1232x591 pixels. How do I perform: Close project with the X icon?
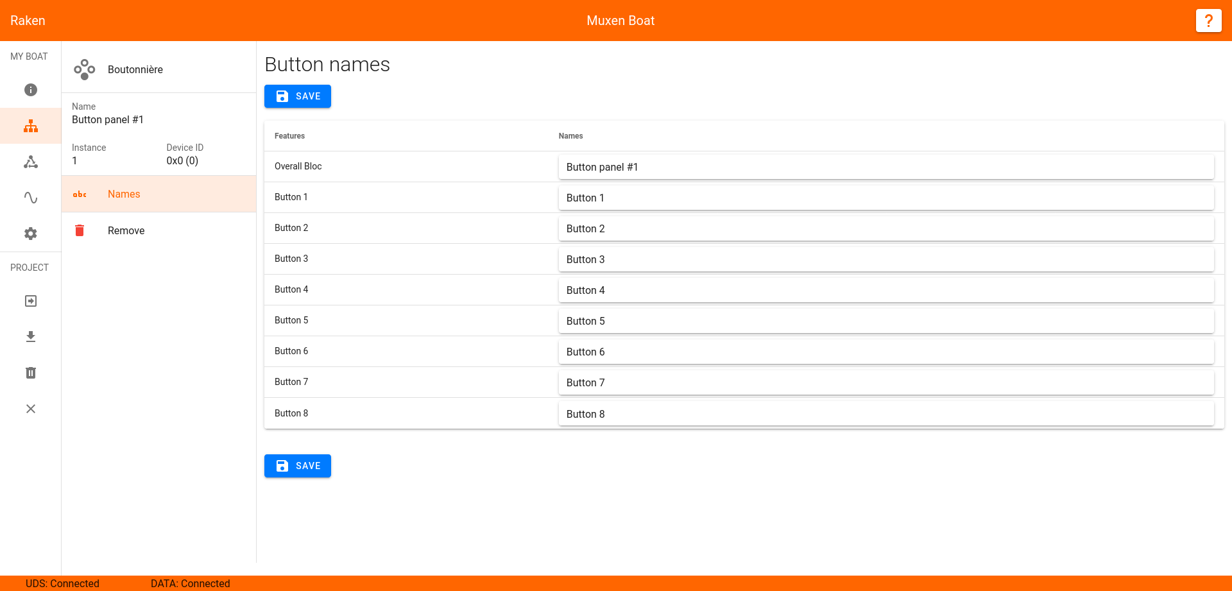point(31,409)
